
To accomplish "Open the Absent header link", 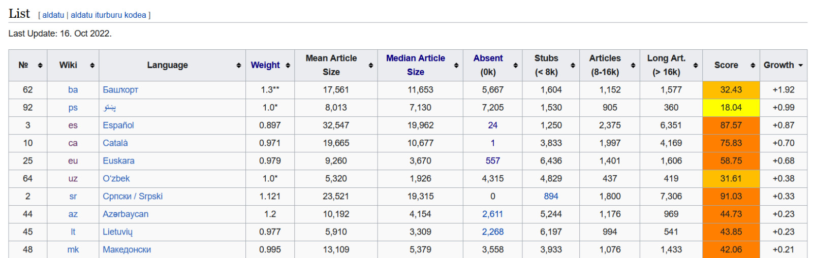I will [x=488, y=58].
